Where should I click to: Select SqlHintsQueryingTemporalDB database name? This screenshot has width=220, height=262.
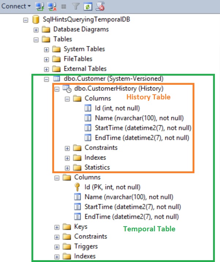[86, 19]
